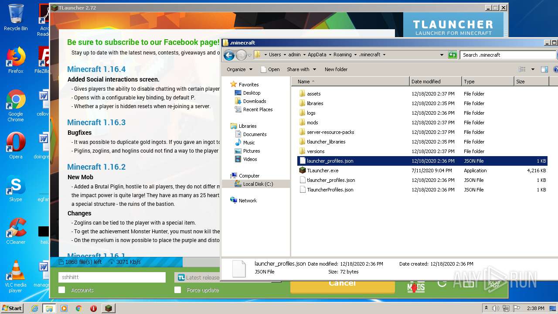Select the versions folder

pyautogui.click(x=316, y=151)
